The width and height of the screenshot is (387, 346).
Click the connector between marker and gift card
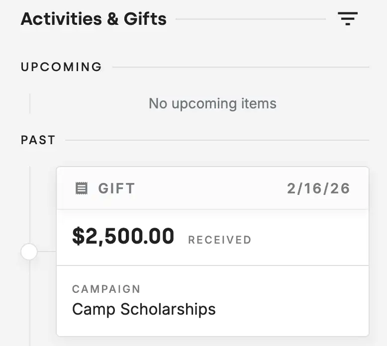(x=47, y=252)
